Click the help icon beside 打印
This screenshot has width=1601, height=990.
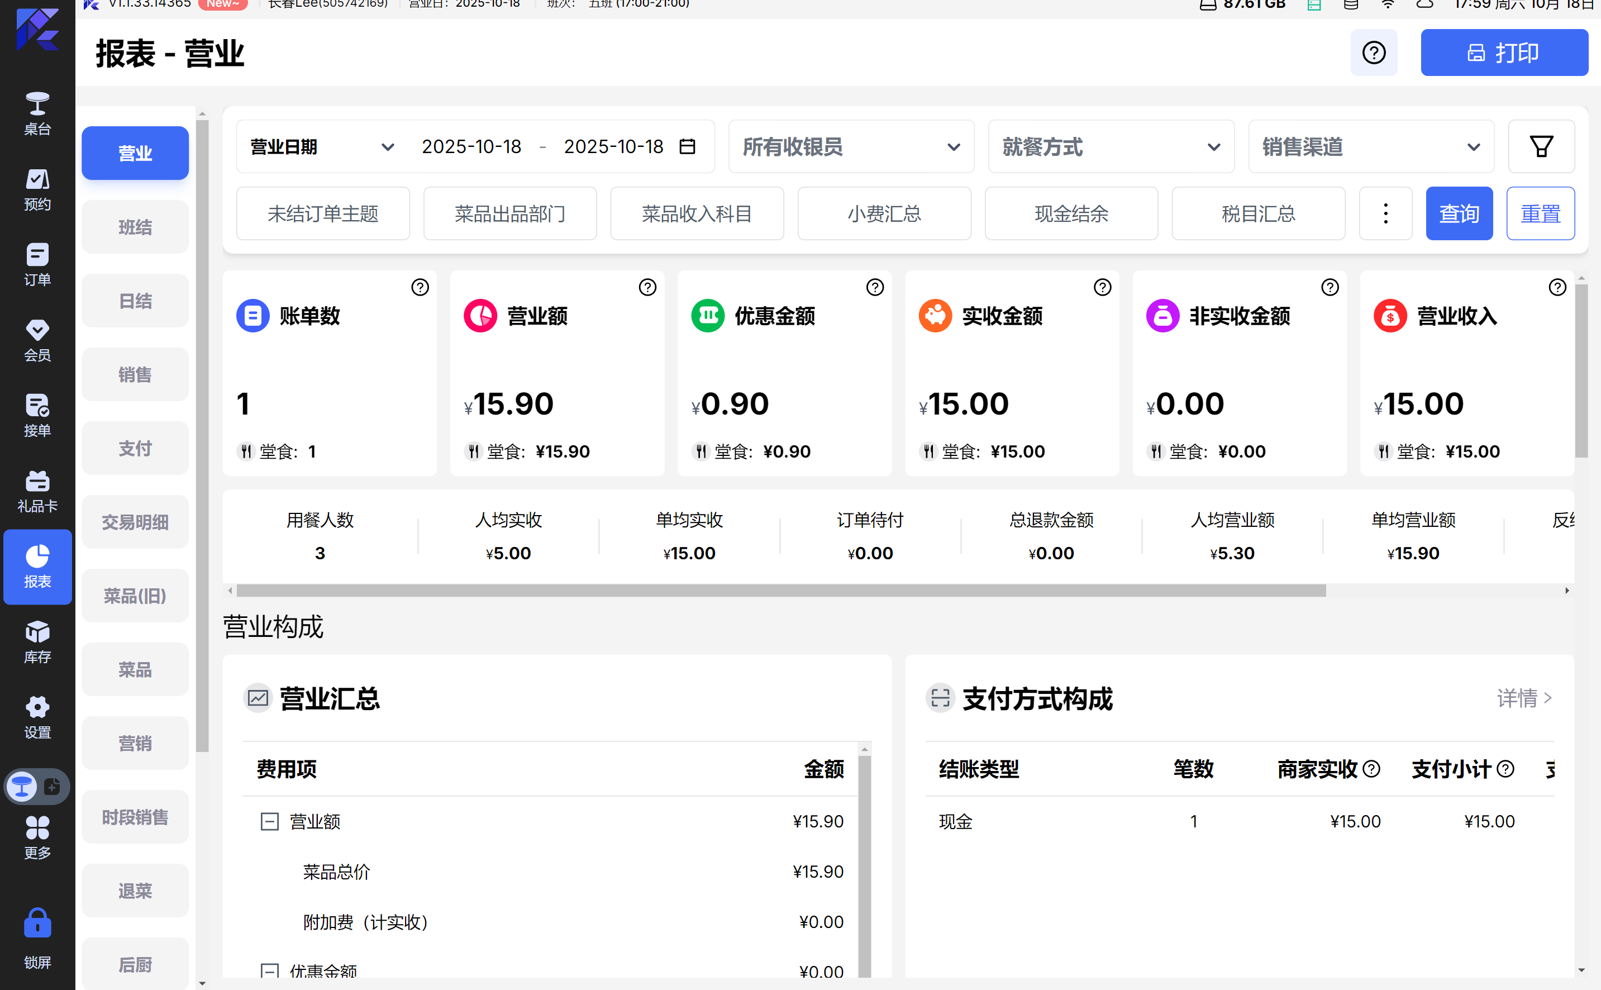[1373, 53]
